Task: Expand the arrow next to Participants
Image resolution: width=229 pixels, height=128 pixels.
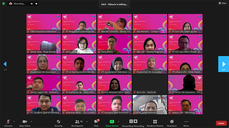Action: click(87, 122)
